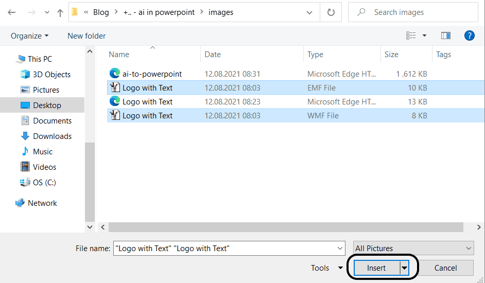
Task: Click the Search images field
Action: point(413,12)
